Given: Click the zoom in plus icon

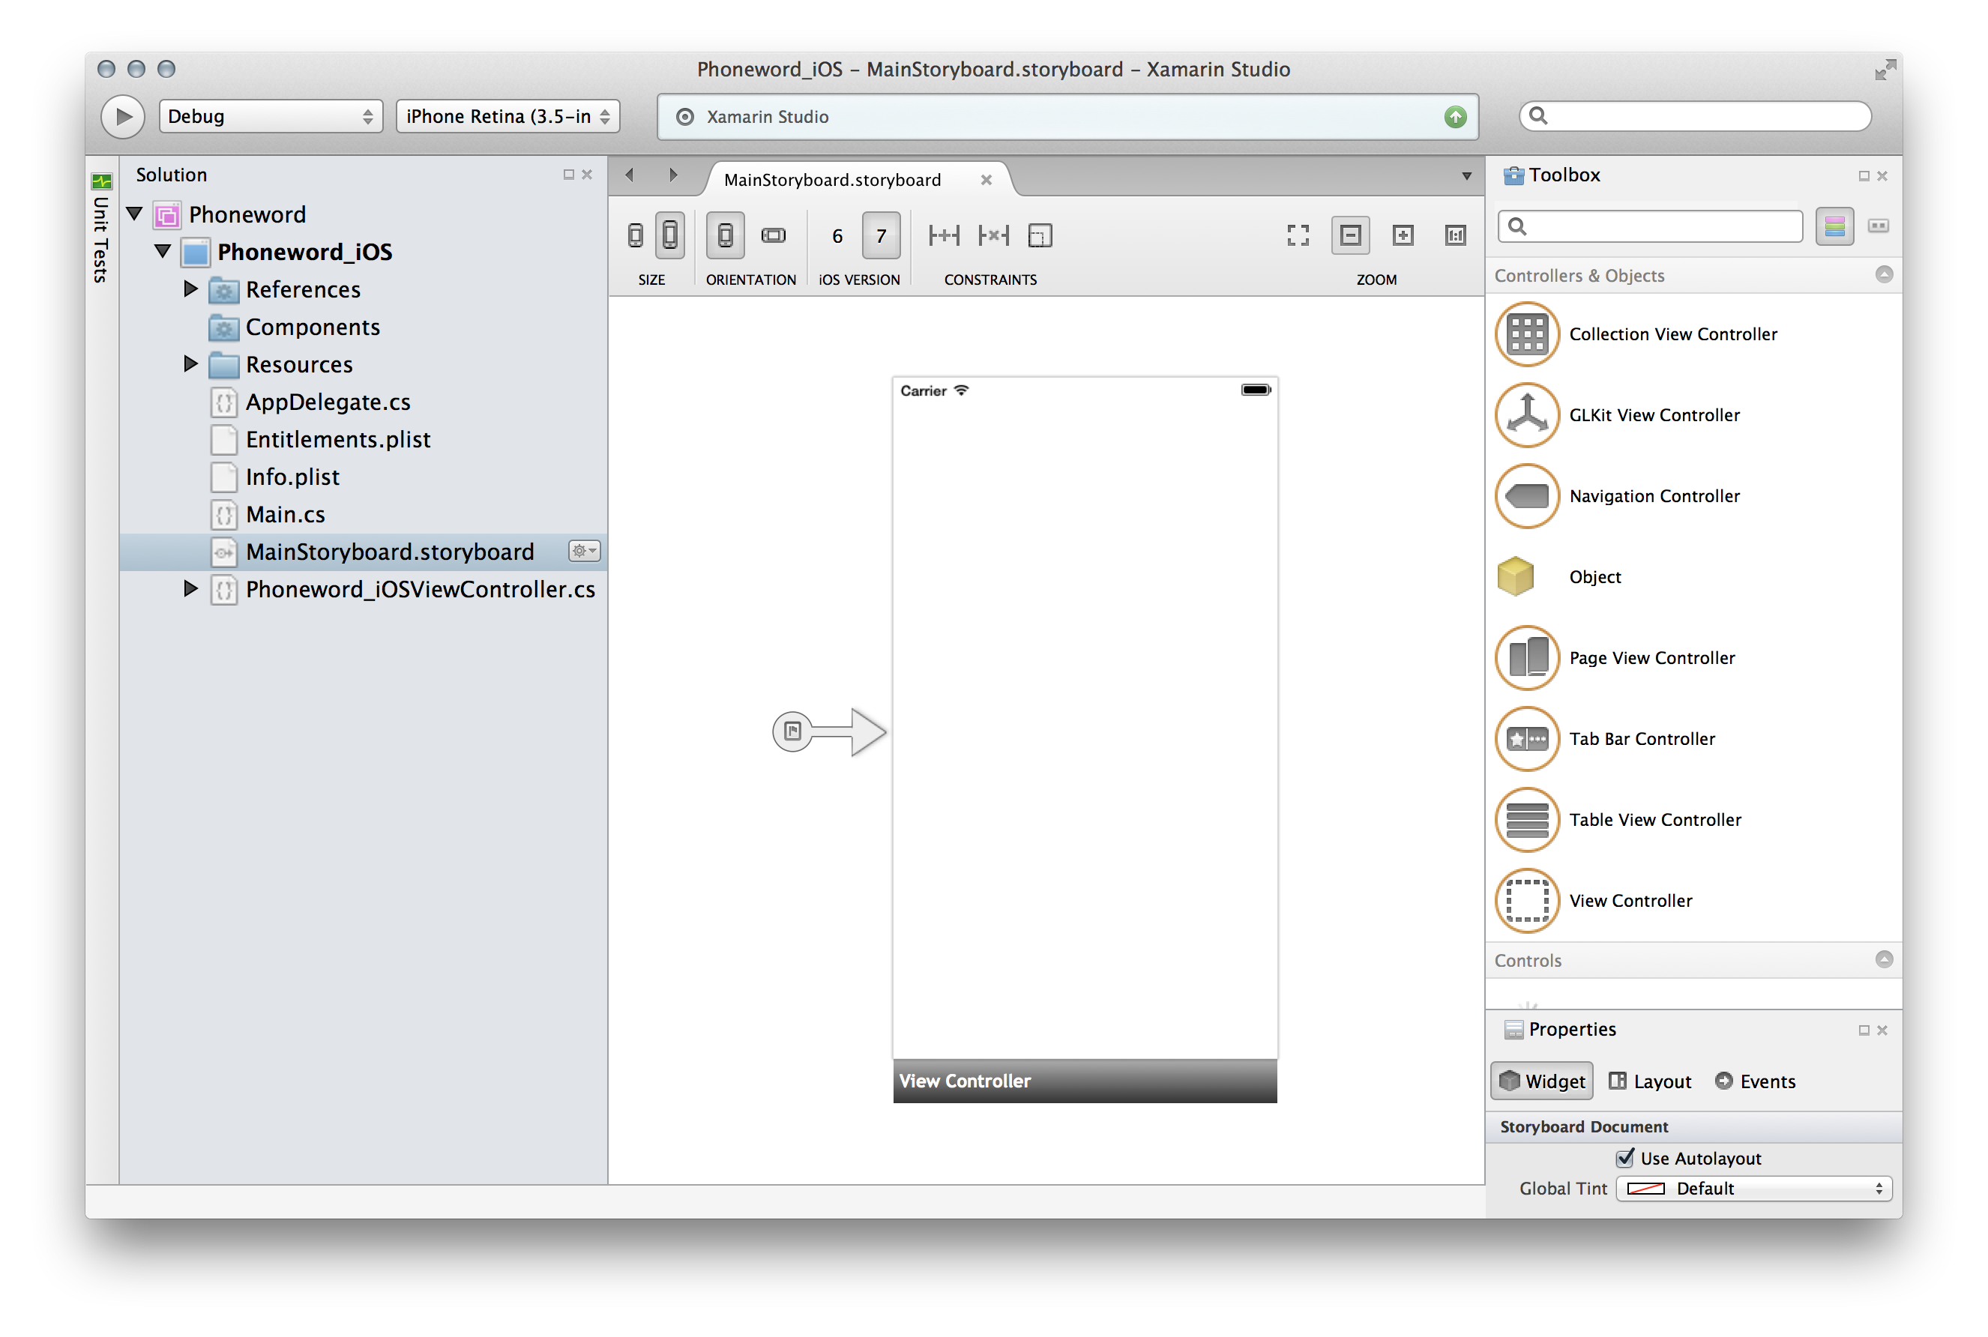Looking at the screenshot, I should click(x=1403, y=235).
